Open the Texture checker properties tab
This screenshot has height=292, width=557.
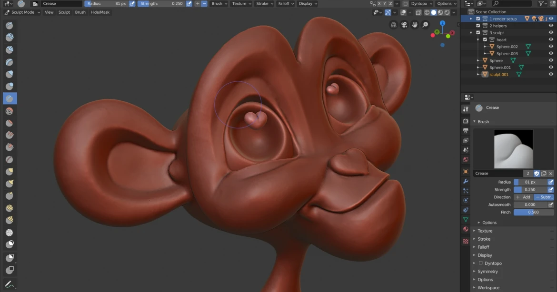(466, 241)
